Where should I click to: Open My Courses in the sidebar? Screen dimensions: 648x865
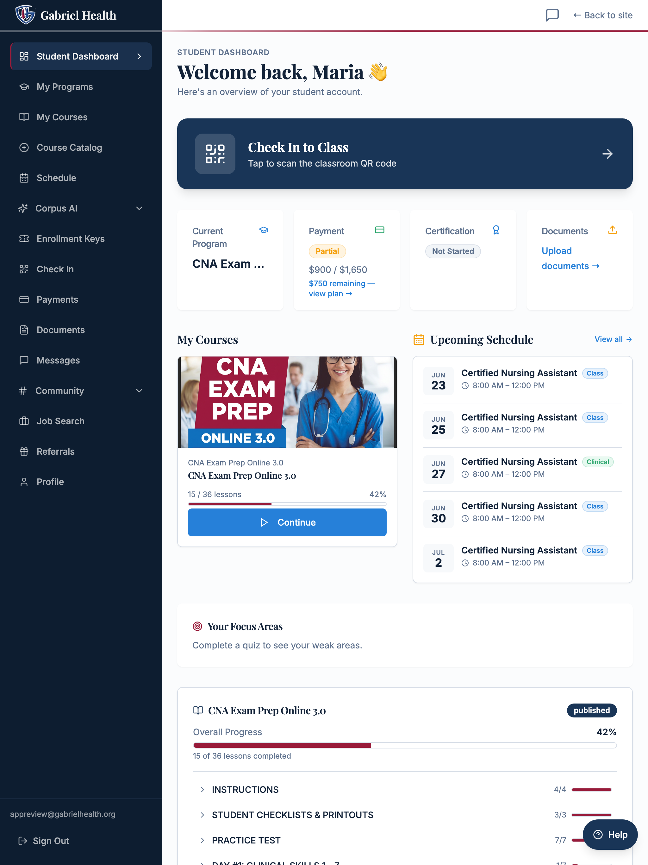[81, 117]
